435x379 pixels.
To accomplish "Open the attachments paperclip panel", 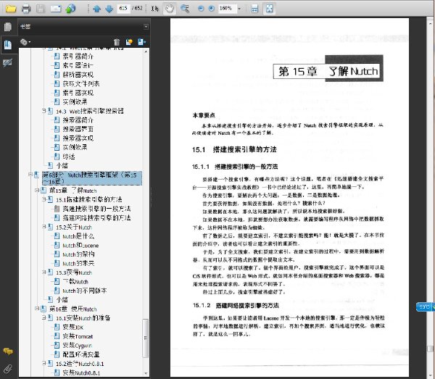I will 8,369.
